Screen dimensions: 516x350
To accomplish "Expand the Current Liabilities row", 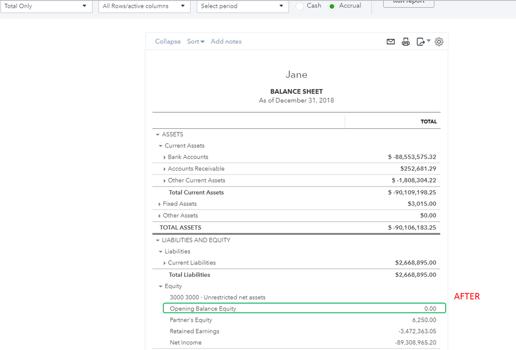I will tap(164, 263).
